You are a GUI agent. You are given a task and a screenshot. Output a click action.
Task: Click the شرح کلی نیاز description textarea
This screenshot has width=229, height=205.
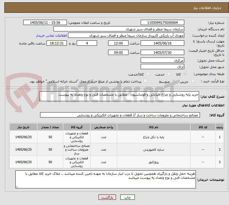pyautogui.click(x=119, y=96)
